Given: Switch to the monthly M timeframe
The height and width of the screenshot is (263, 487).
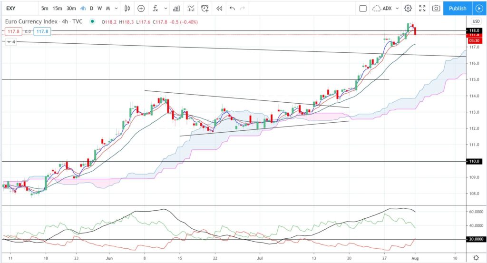Looking at the screenshot, I should click(108, 9).
